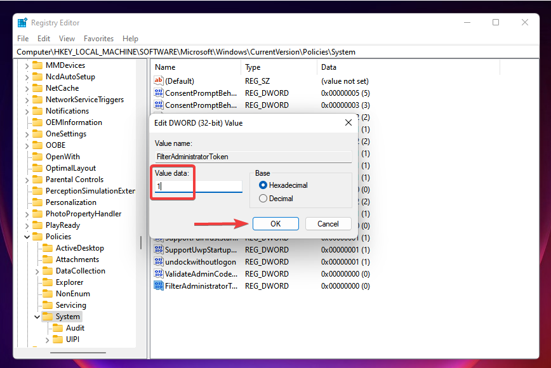Click the NonEnum folder icon

coord(48,294)
